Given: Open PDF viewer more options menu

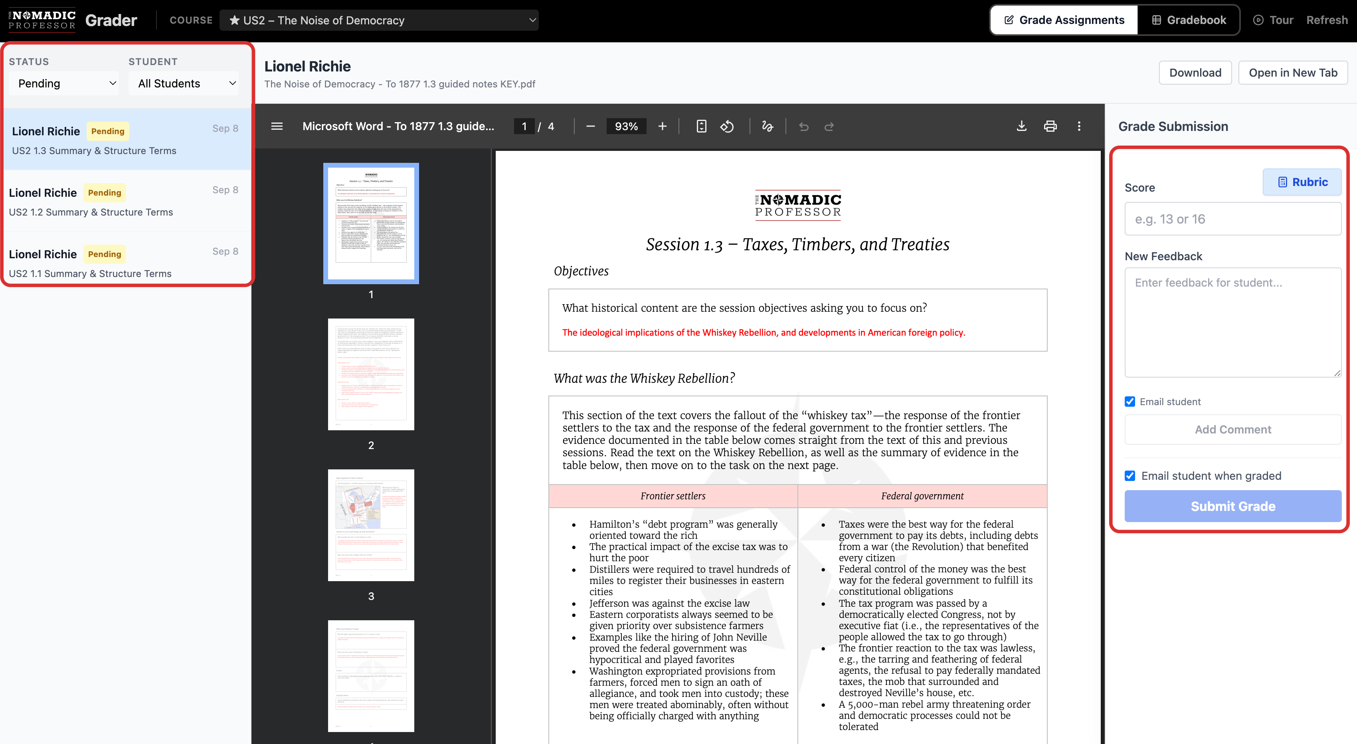Looking at the screenshot, I should (1079, 126).
